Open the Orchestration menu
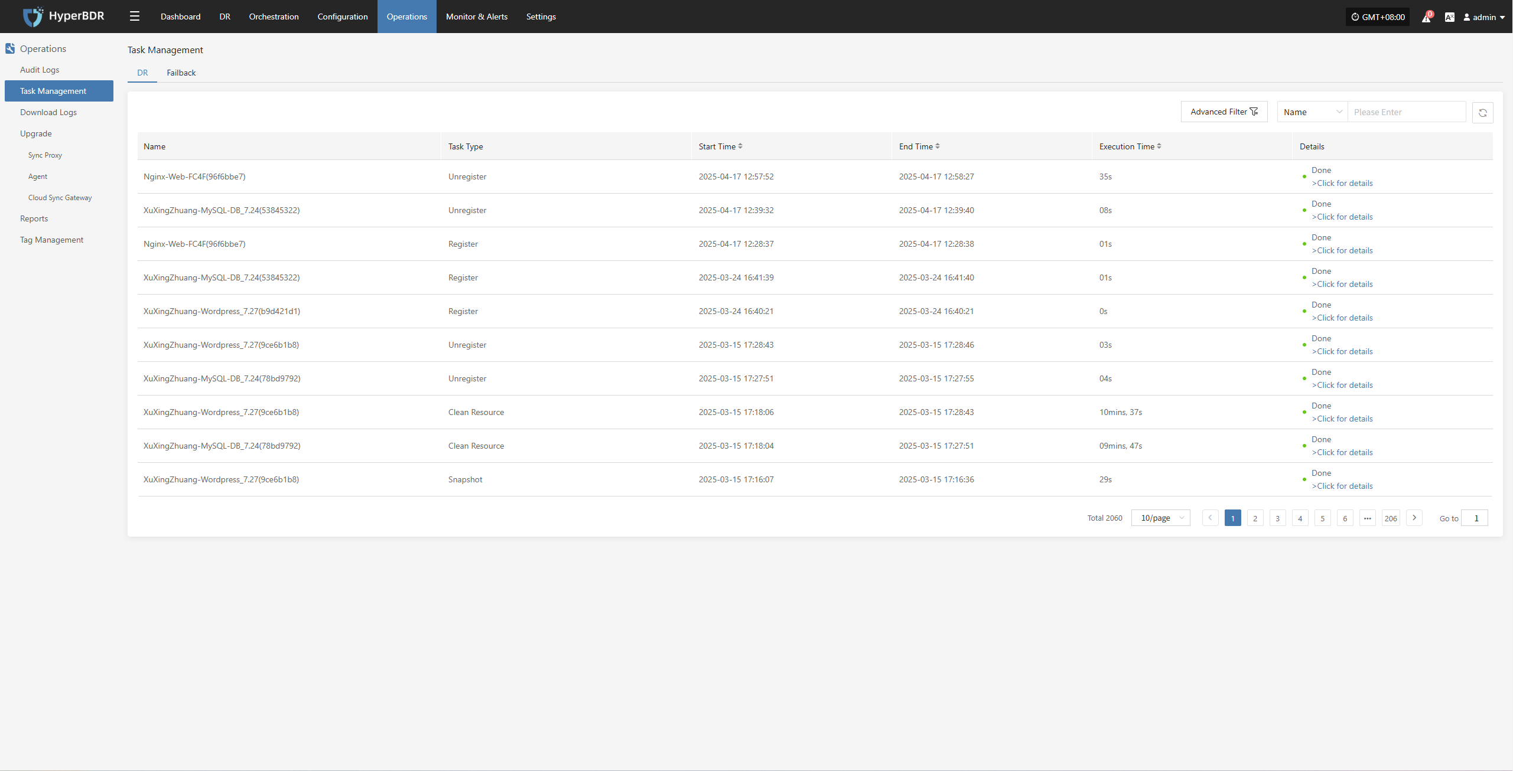The height and width of the screenshot is (771, 1513). [x=274, y=17]
